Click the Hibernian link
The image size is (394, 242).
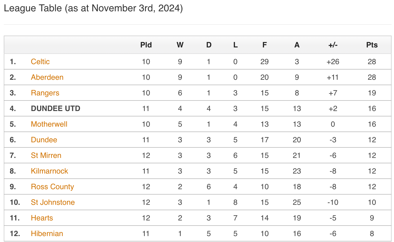[x=47, y=234]
